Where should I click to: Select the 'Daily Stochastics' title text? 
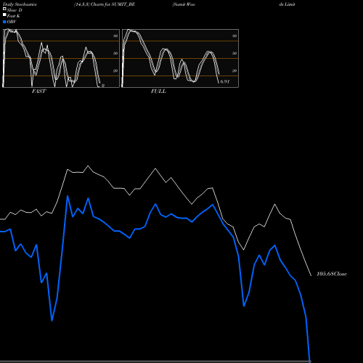(20, 4)
